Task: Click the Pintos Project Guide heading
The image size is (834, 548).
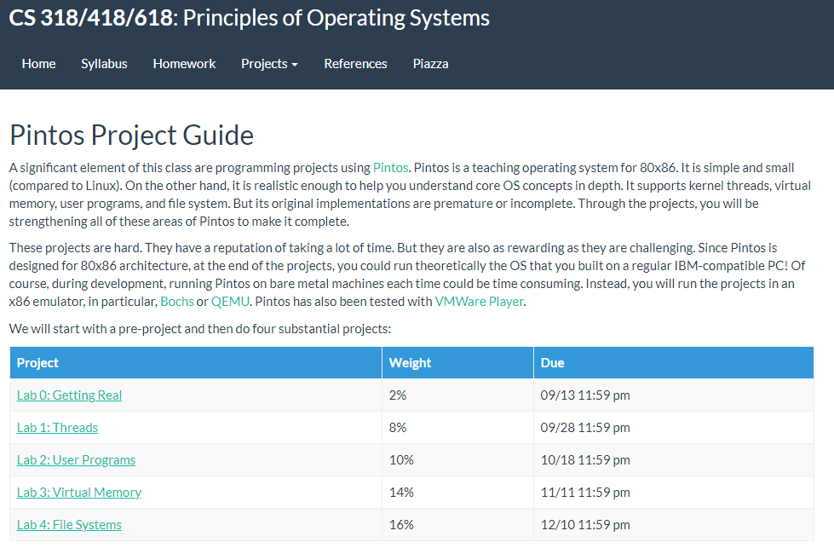Action: (131, 135)
